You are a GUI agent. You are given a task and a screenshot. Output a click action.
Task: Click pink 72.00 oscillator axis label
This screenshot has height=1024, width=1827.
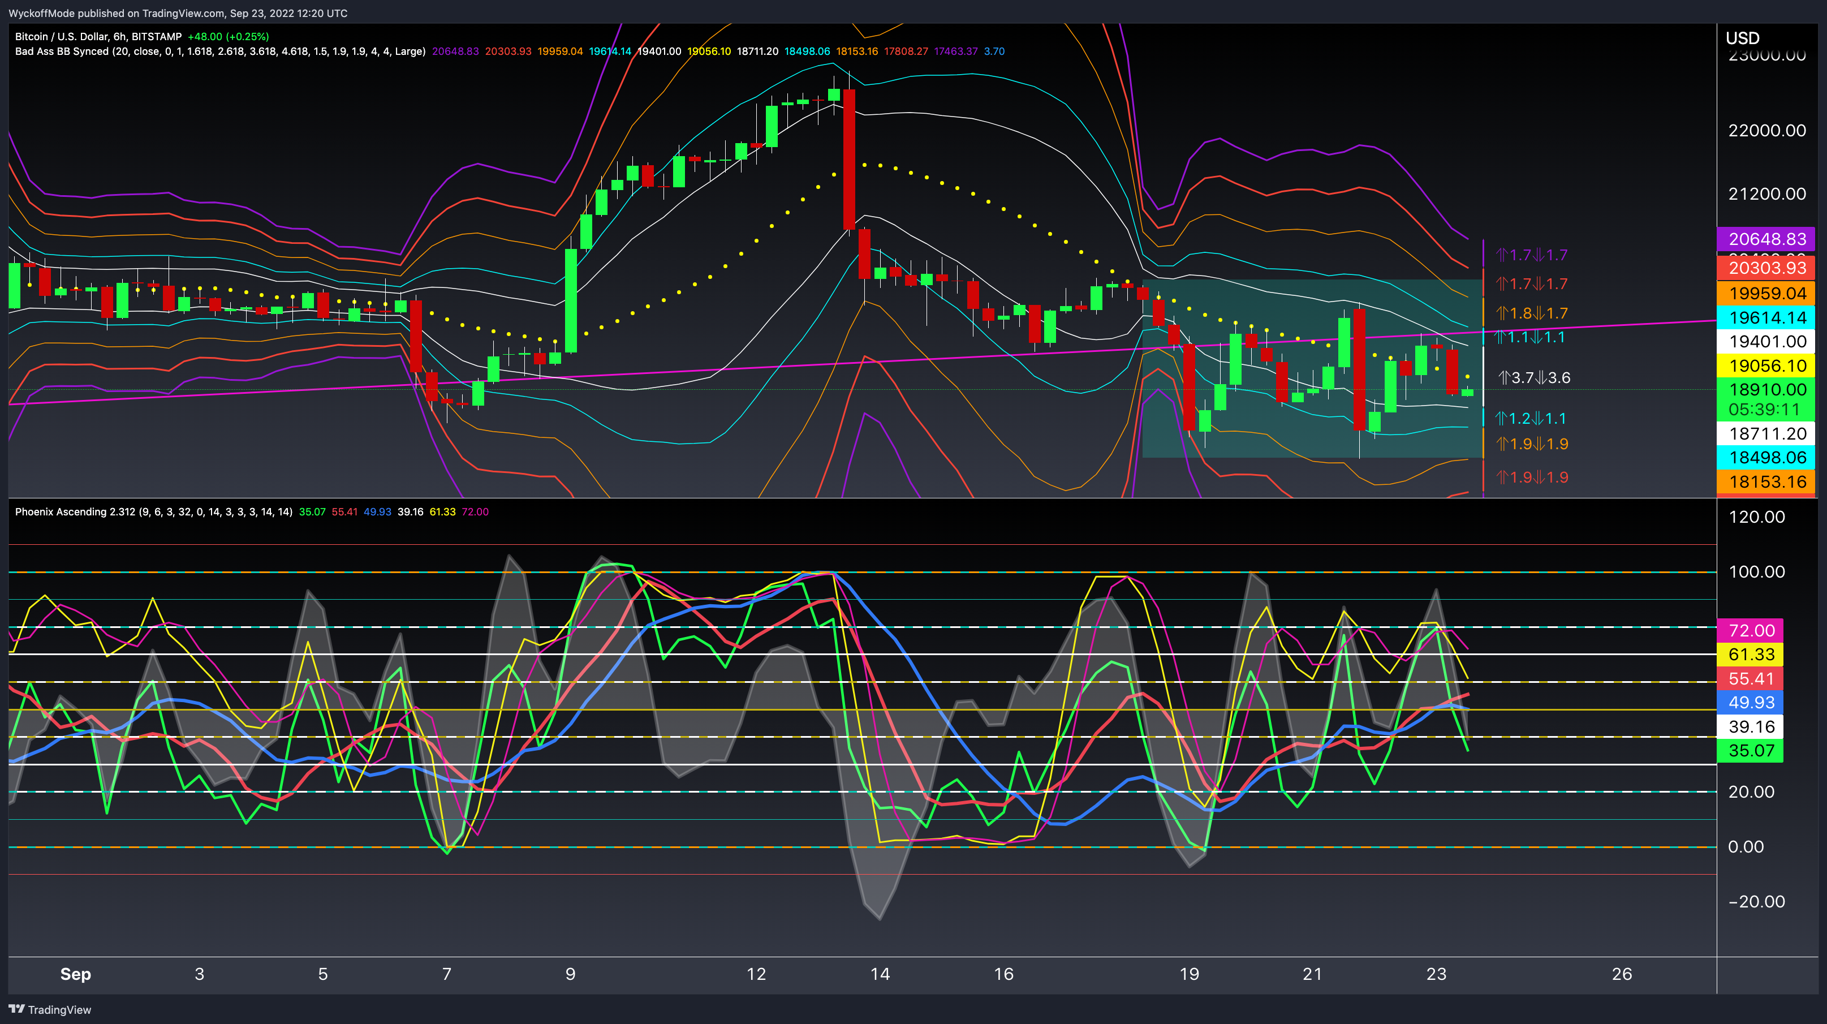1751,630
